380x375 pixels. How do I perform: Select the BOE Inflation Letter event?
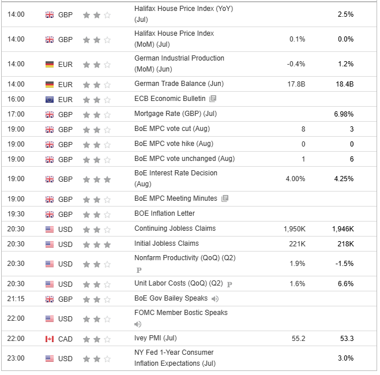pyautogui.click(x=164, y=213)
